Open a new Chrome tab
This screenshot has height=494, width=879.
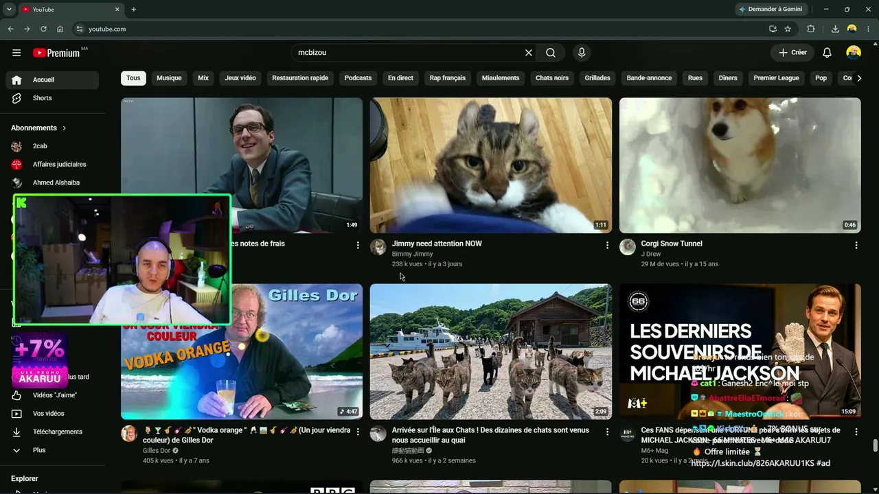click(x=133, y=9)
